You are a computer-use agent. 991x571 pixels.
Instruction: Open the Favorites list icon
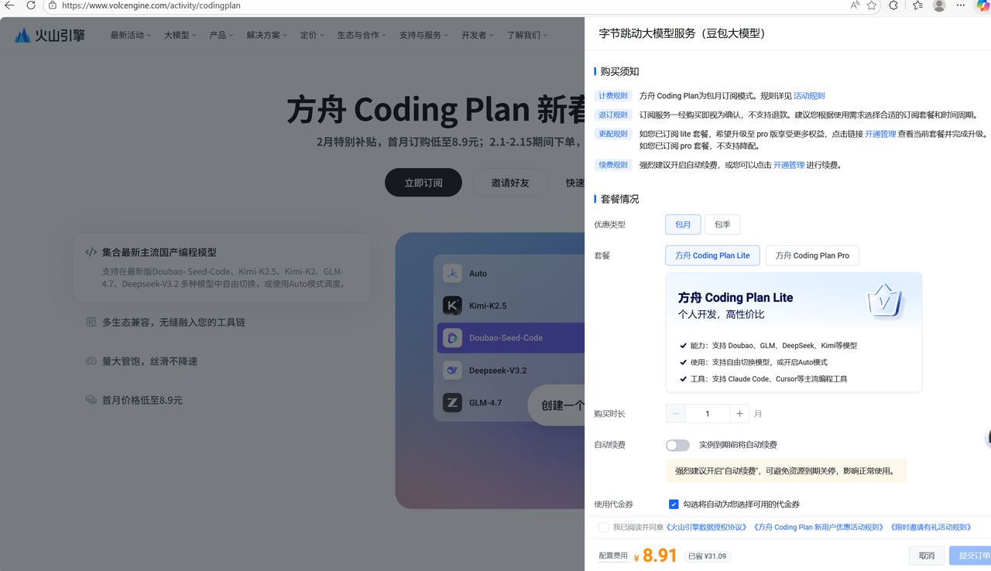point(917,5)
